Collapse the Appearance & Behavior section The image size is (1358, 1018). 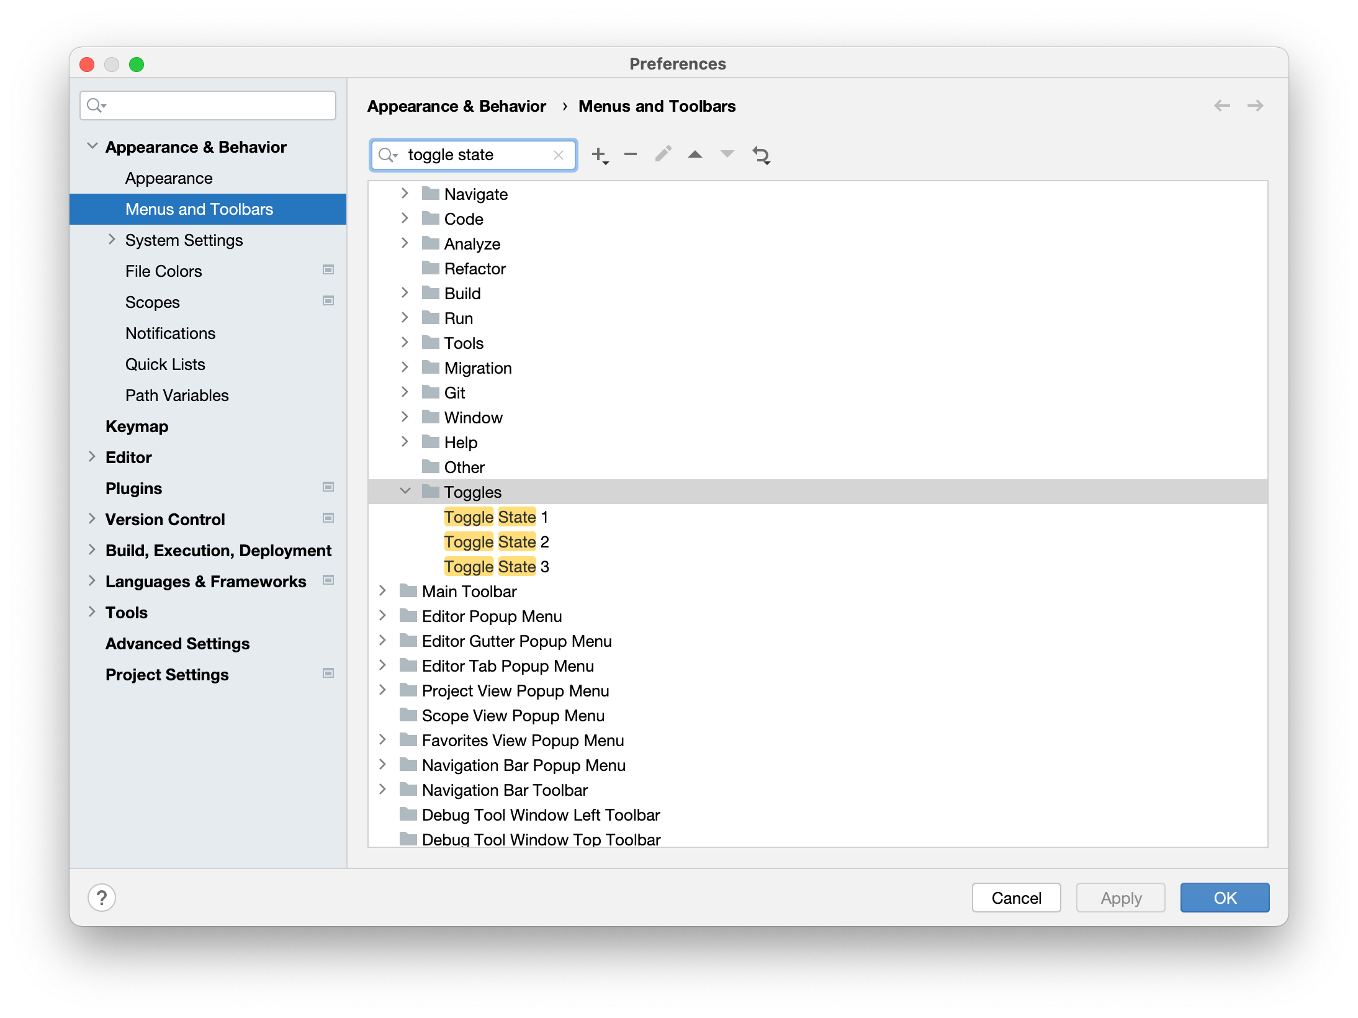point(92,146)
